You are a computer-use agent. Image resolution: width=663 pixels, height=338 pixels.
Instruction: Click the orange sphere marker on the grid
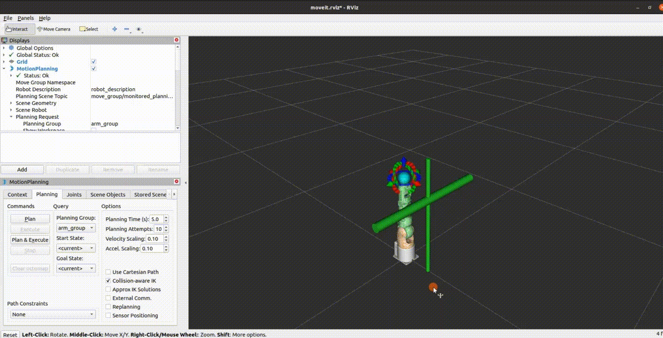[x=433, y=287]
